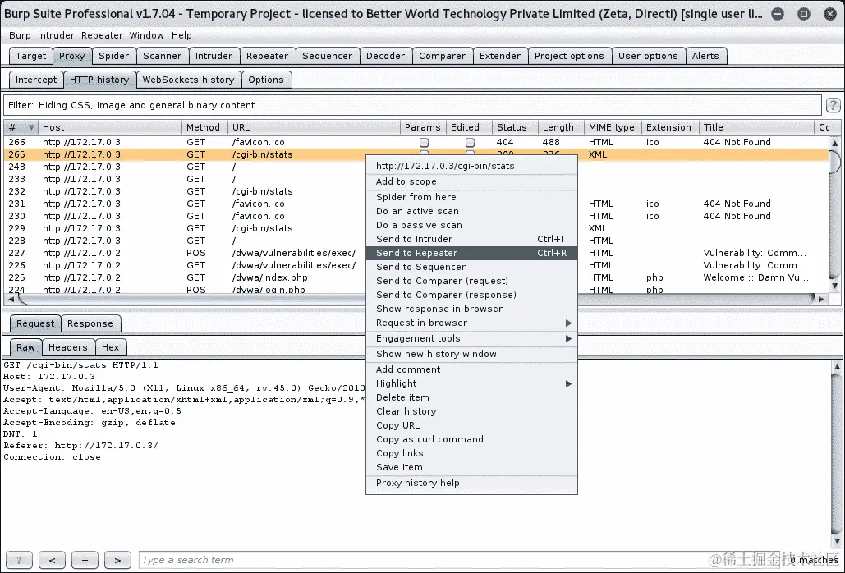Sort by the # column arrow
Viewport: 845px width, 573px height.
(x=31, y=127)
